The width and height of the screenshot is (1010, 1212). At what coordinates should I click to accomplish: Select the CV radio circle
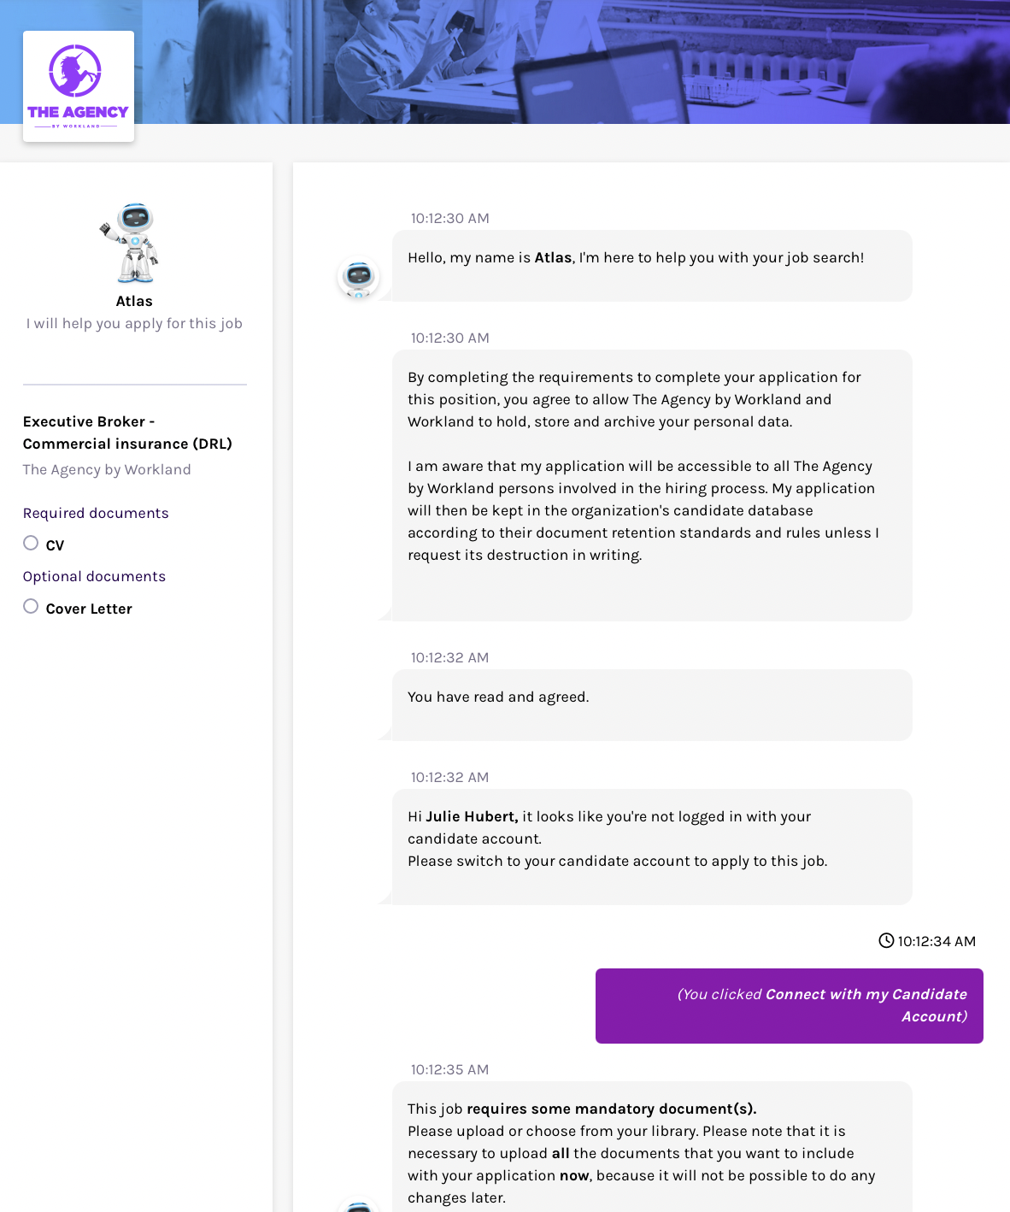tap(31, 543)
